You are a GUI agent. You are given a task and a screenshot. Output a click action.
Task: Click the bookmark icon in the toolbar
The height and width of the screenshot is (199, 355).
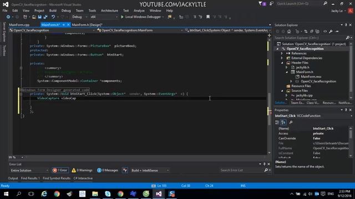tap(208, 17)
